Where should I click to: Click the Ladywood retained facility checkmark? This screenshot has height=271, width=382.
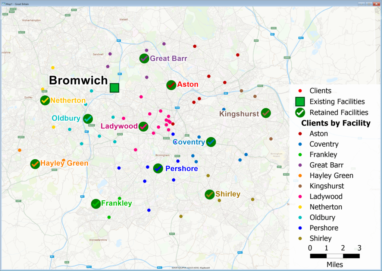(144, 127)
